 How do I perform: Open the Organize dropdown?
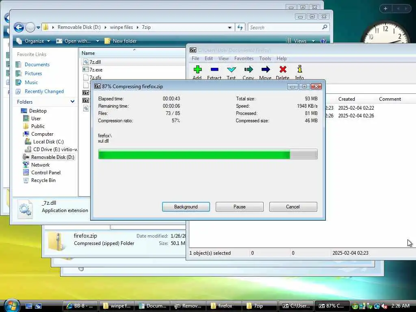33,41
